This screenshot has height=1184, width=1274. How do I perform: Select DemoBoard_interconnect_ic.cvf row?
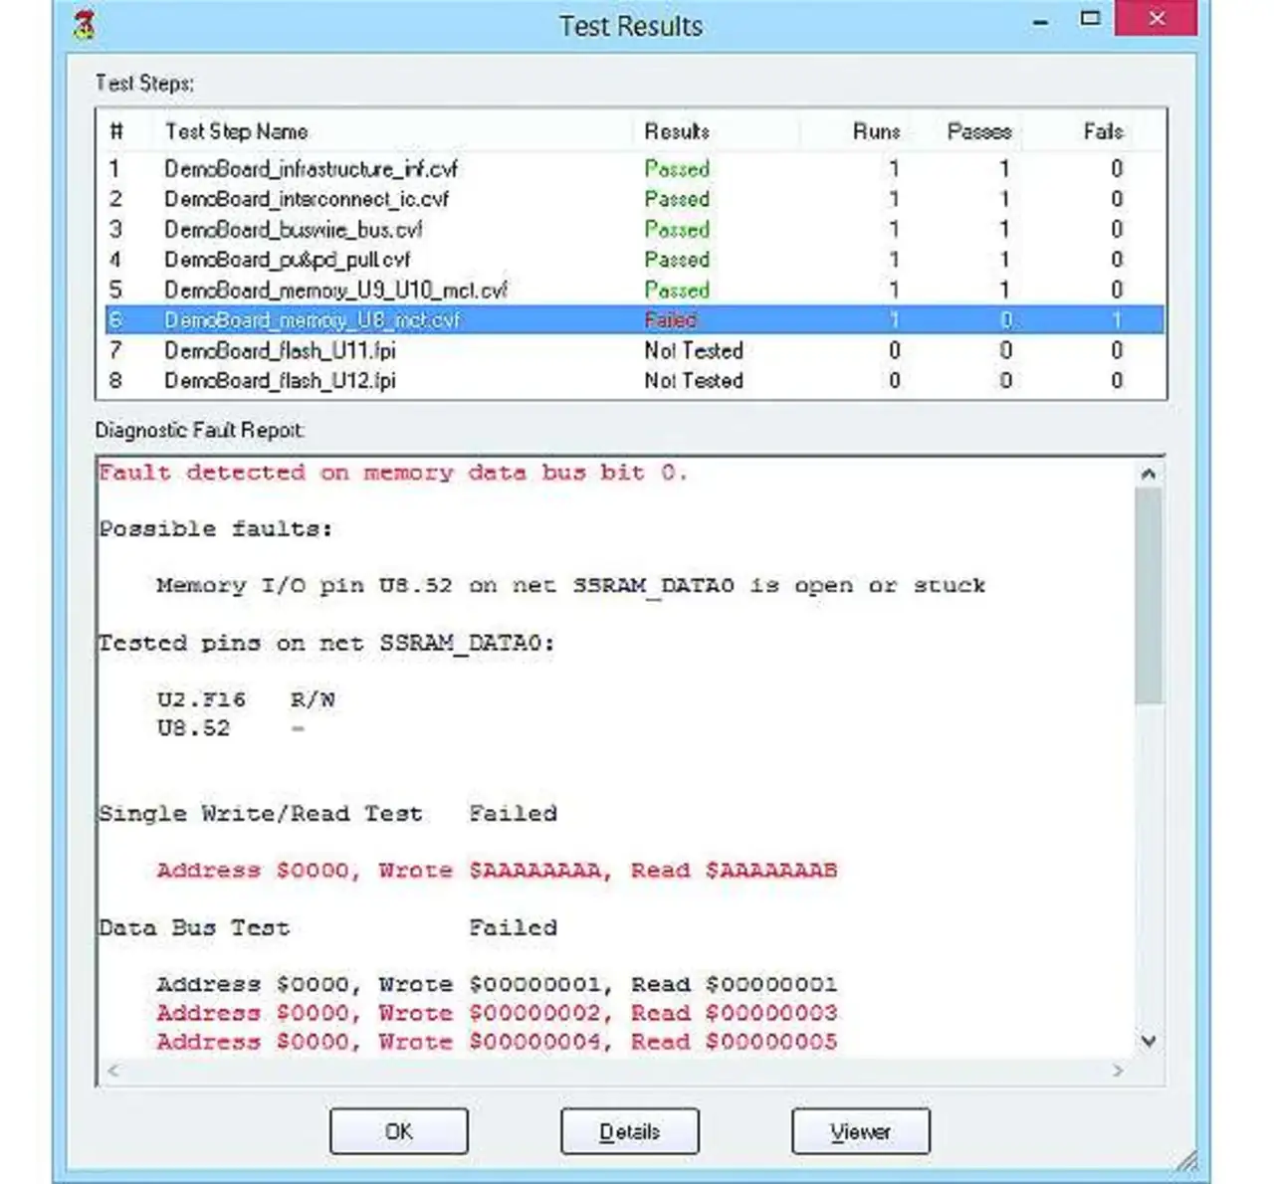pos(307,199)
